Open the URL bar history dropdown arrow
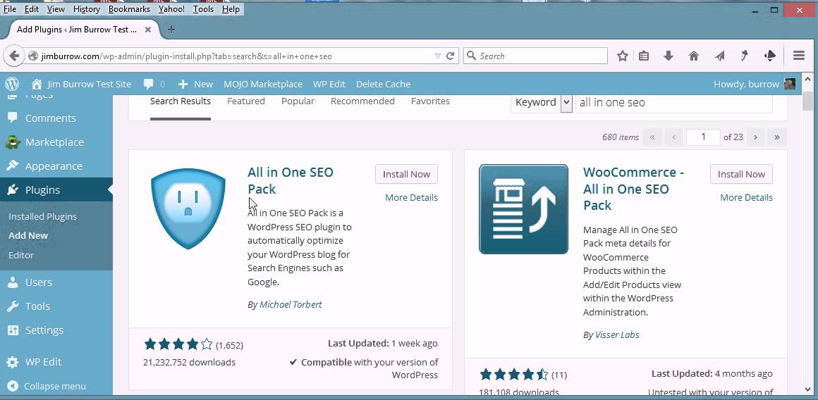 pyautogui.click(x=438, y=56)
